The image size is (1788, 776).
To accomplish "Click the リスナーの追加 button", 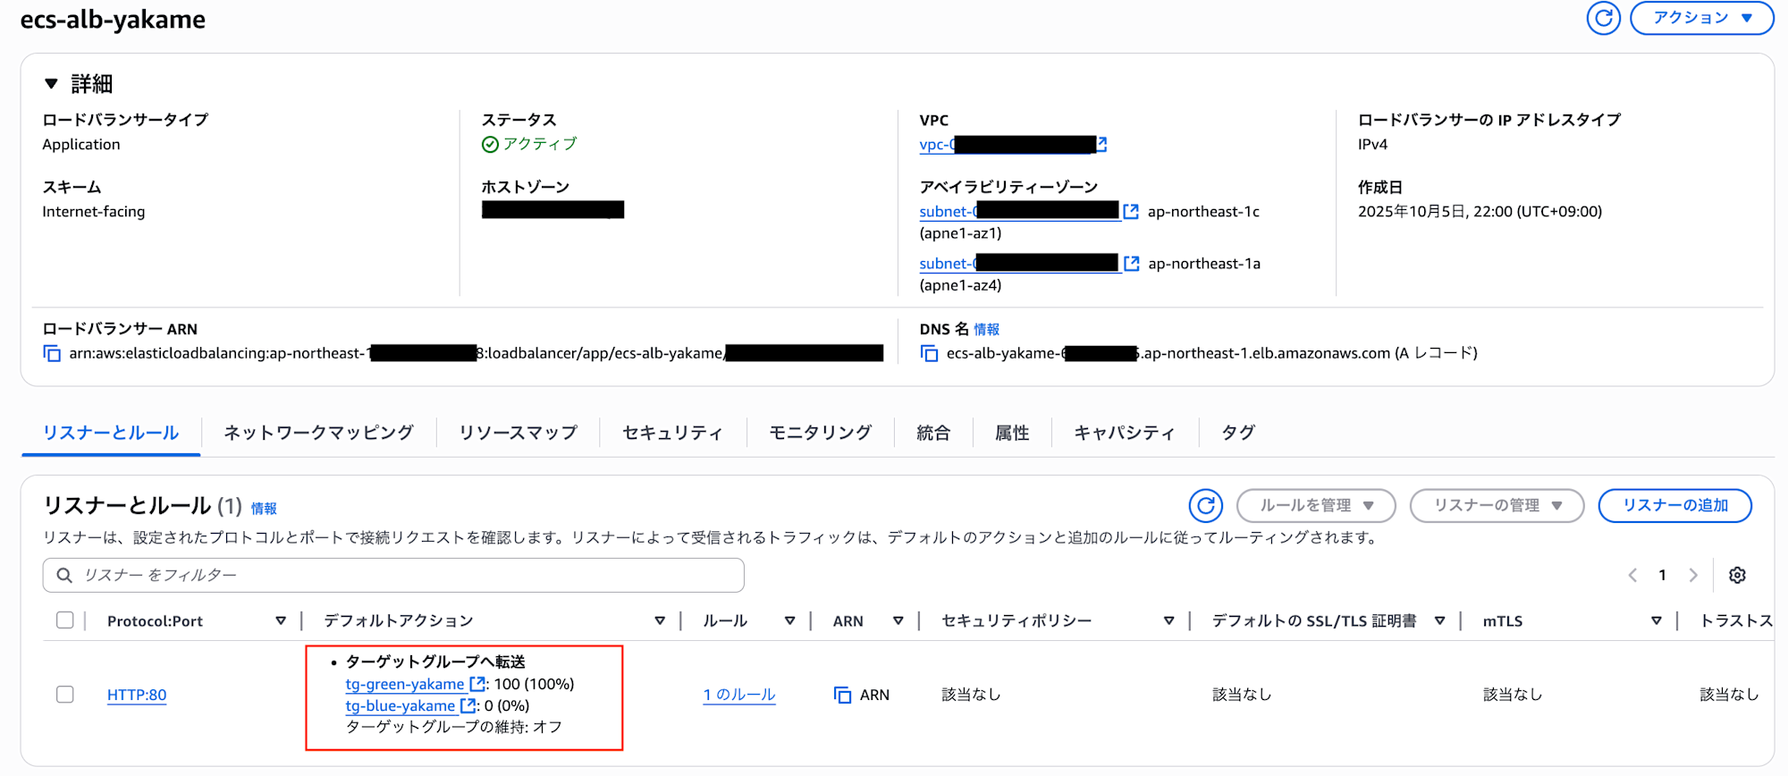I will (x=1675, y=506).
